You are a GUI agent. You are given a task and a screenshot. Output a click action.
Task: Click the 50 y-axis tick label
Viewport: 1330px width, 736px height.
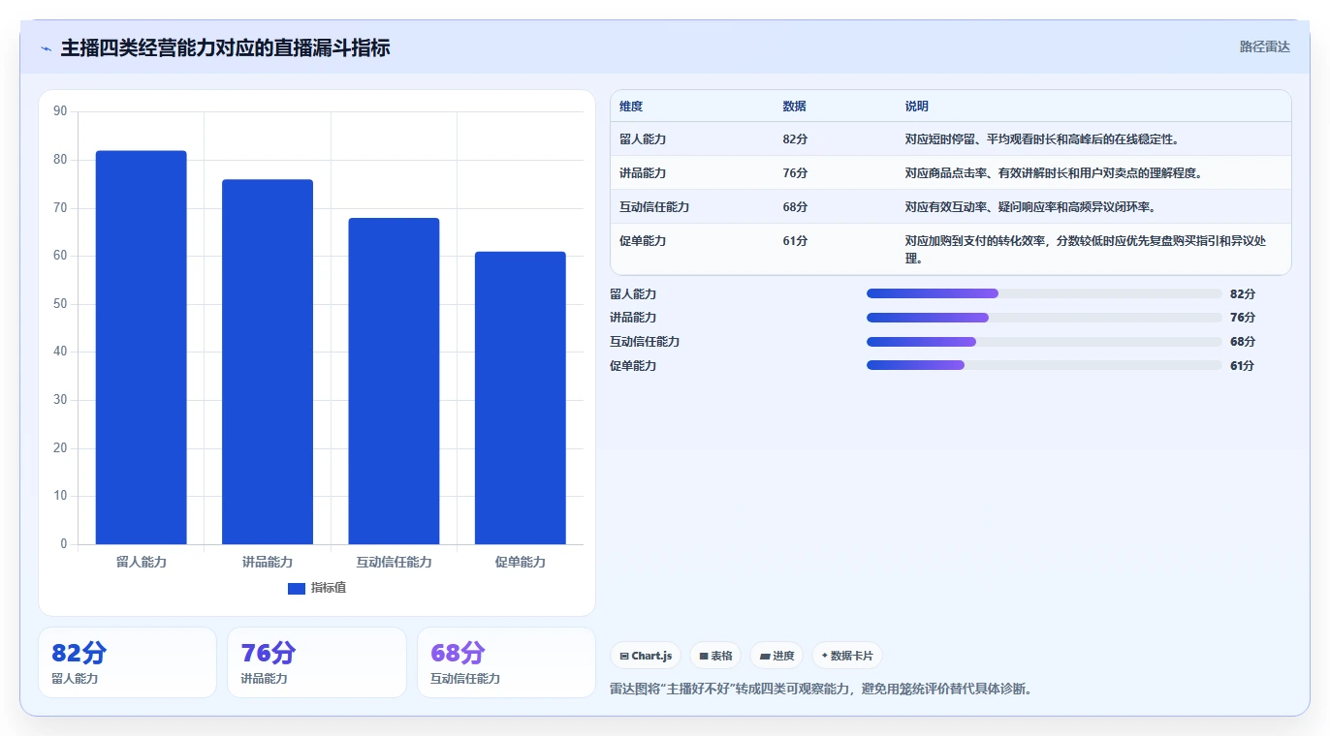pos(60,304)
